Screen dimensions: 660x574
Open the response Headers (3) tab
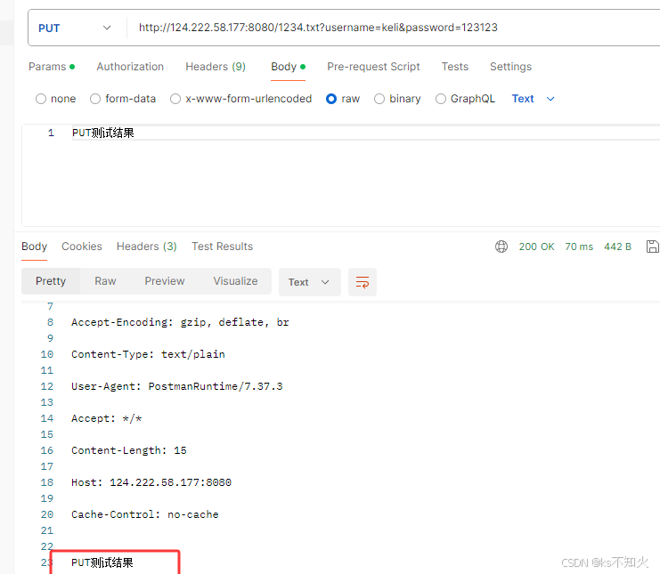coord(146,247)
